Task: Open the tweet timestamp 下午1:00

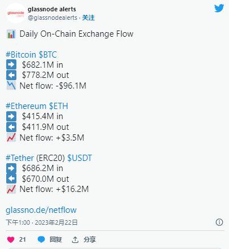Action: 18,222
